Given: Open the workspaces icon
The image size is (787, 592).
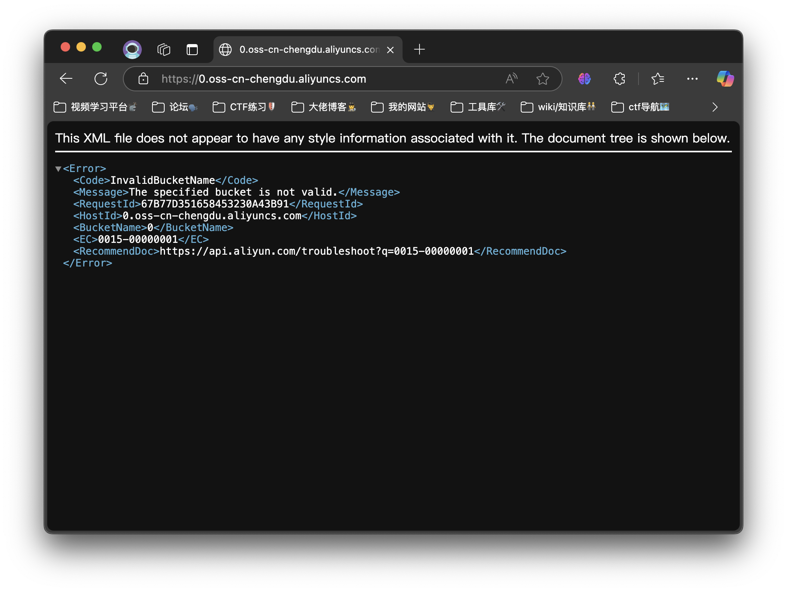Looking at the screenshot, I should tap(164, 50).
